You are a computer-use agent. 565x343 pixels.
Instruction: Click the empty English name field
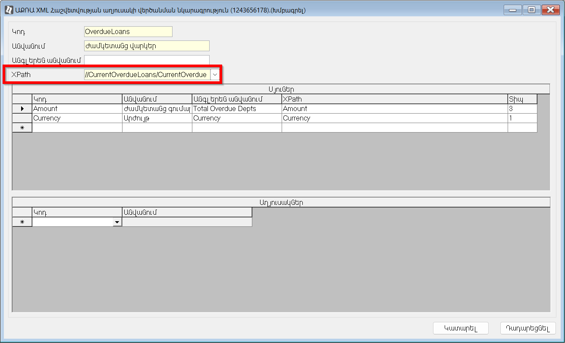[x=147, y=60]
